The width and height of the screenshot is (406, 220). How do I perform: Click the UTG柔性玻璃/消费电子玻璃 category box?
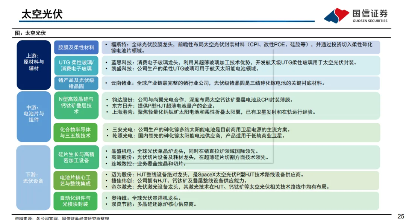click(x=76, y=65)
